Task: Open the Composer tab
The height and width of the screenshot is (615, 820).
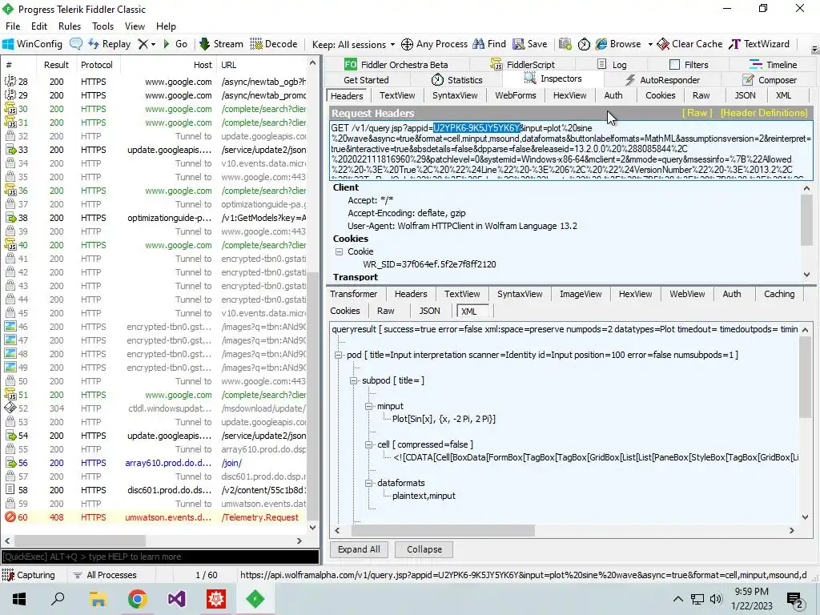Action: pyautogui.click(x=770, y=80)
